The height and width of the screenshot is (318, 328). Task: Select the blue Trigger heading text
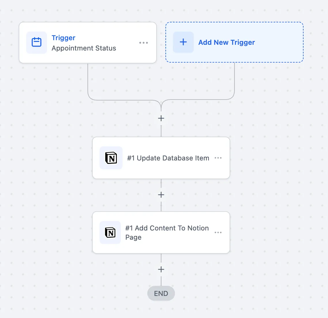[x=63, y=38]
